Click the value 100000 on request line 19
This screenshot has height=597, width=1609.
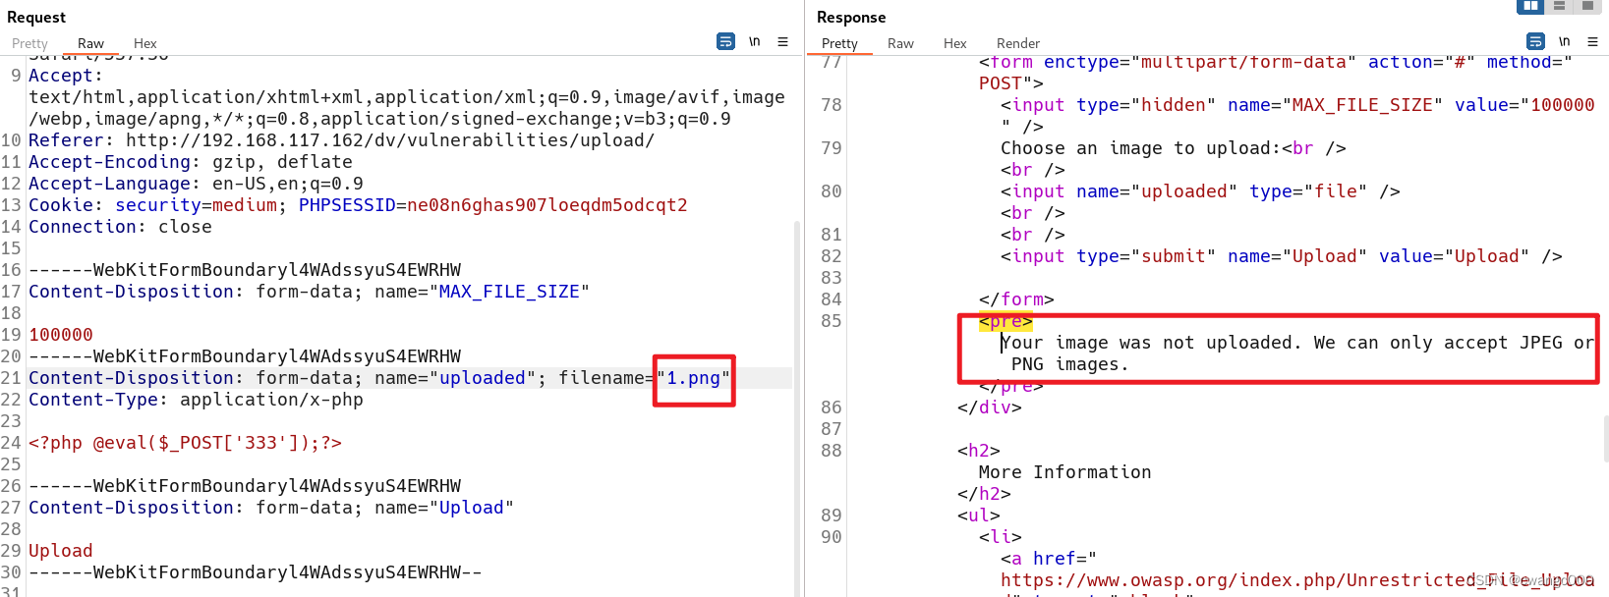click(x=61, y=335)
